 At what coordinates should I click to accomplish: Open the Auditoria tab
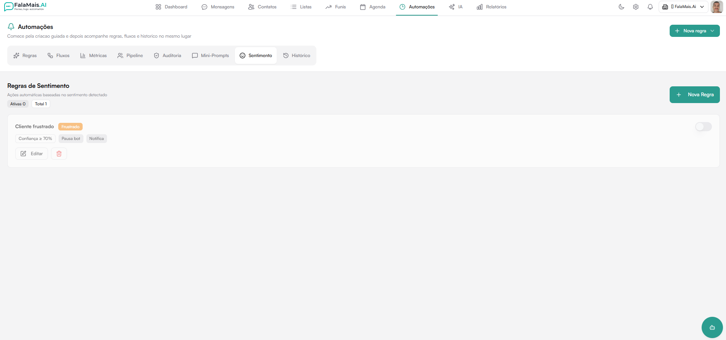tap(168, 56)
